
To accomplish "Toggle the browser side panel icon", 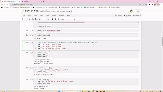I will tap(152, 5).
